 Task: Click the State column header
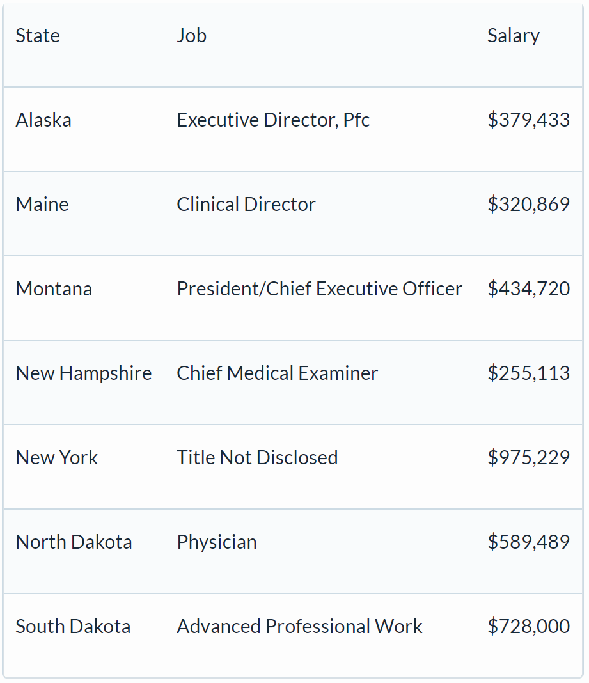38,36
